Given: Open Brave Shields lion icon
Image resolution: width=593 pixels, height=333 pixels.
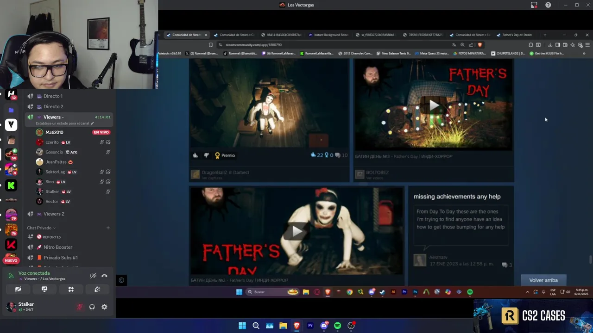Looking at the screenshot, I should click(479, 45).
